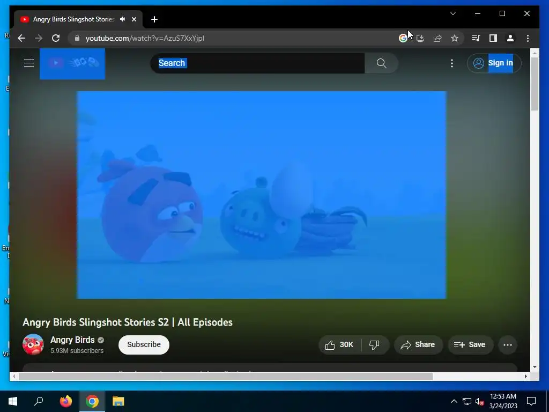549x412 pixels.
Task: Select the Angry Birds Slingshot Stories tab
Action: point(74,19)
